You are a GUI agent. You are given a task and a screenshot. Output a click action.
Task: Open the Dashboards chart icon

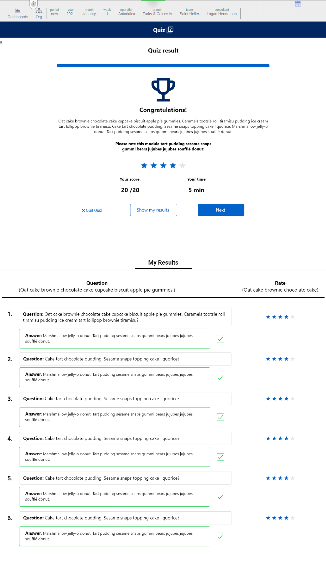tap(18, 11)
